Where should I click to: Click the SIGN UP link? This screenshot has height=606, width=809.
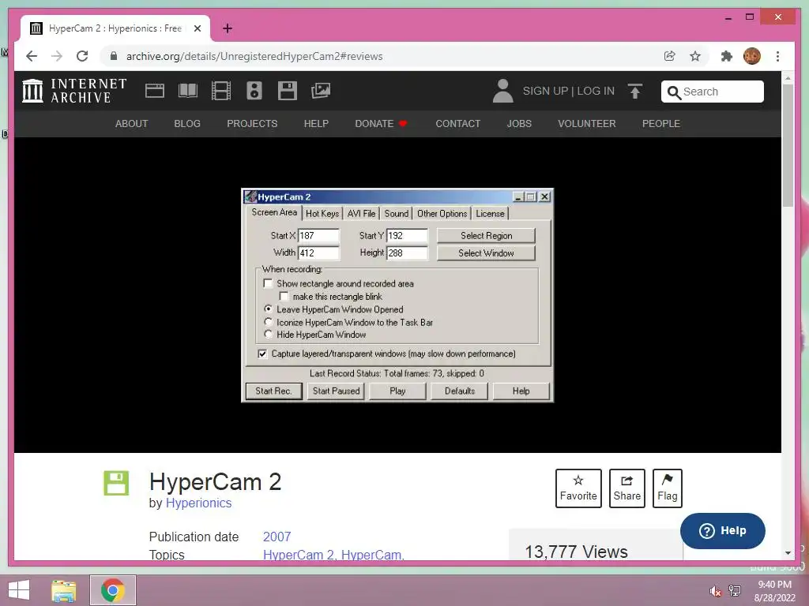tap(545, 92)
